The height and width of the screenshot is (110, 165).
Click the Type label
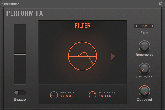pyautogui.click(x=144, y=32)
